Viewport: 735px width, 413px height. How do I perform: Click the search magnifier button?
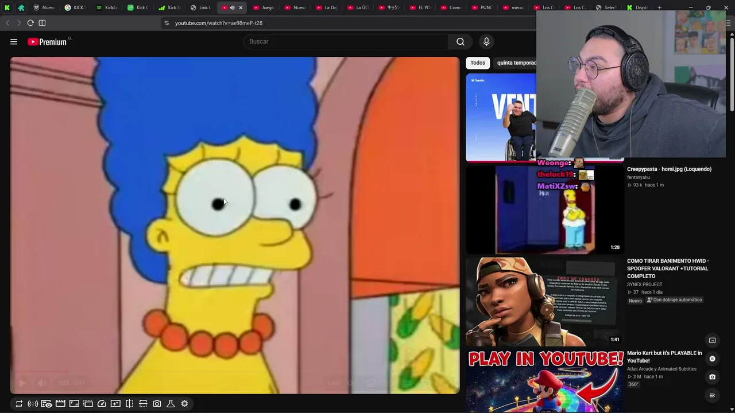click(x=461, y=41)
